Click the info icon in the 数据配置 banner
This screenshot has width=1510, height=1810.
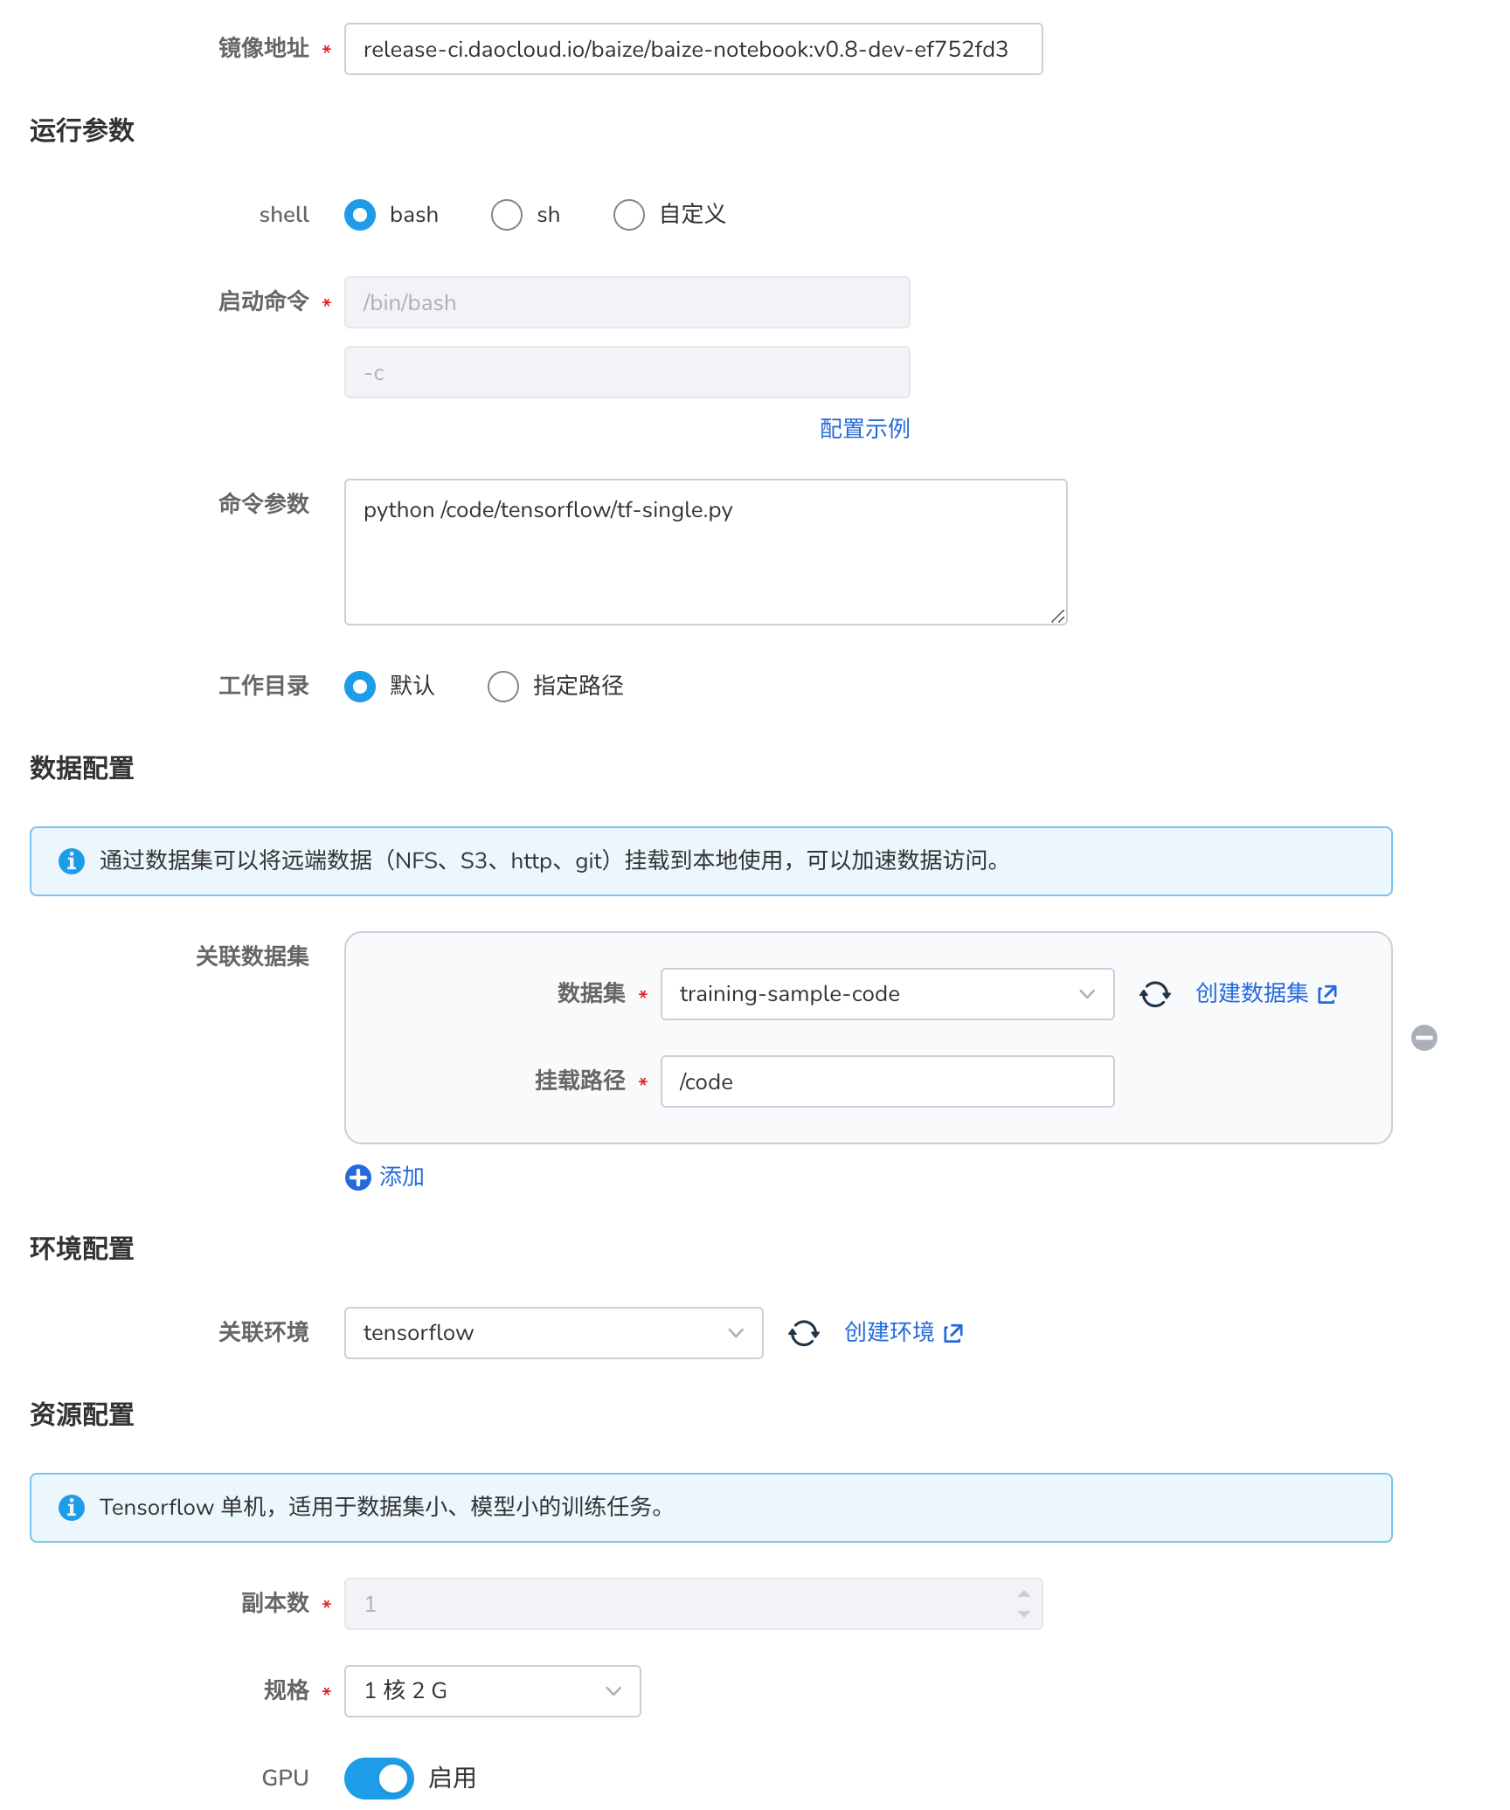72,861
